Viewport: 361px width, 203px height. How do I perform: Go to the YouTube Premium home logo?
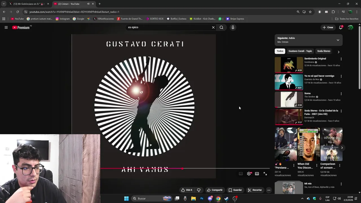tap(21, 27)
